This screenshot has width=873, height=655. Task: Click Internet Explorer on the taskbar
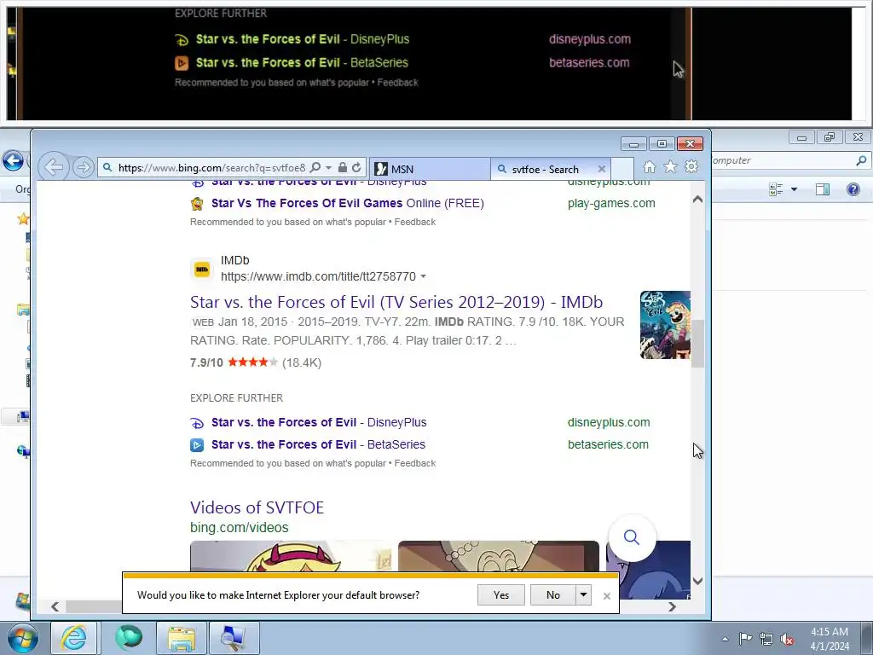tap(74, 638)
